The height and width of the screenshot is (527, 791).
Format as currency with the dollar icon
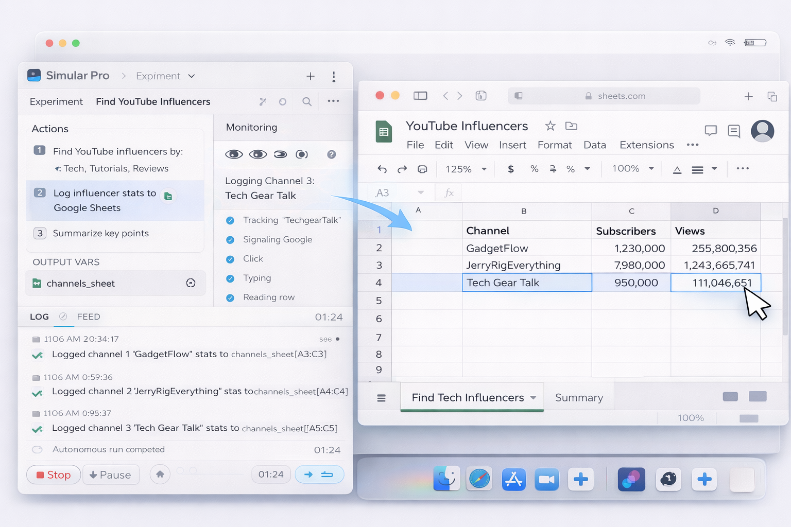click(511, 169)
